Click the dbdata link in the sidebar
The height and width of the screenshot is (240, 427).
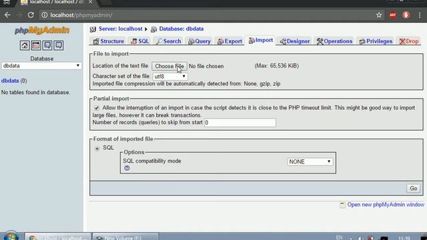coord(10,81)
